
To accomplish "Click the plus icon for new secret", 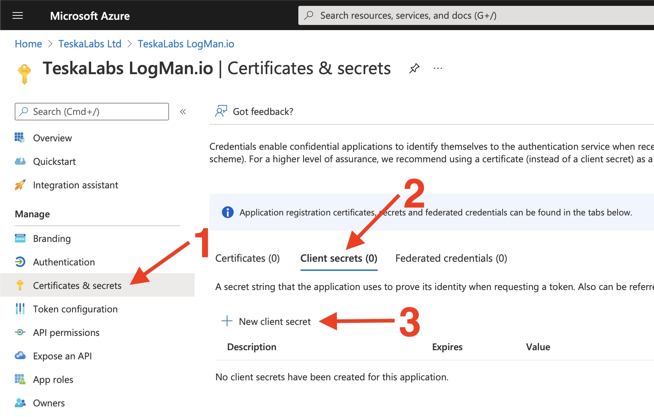I will [227, 321].
